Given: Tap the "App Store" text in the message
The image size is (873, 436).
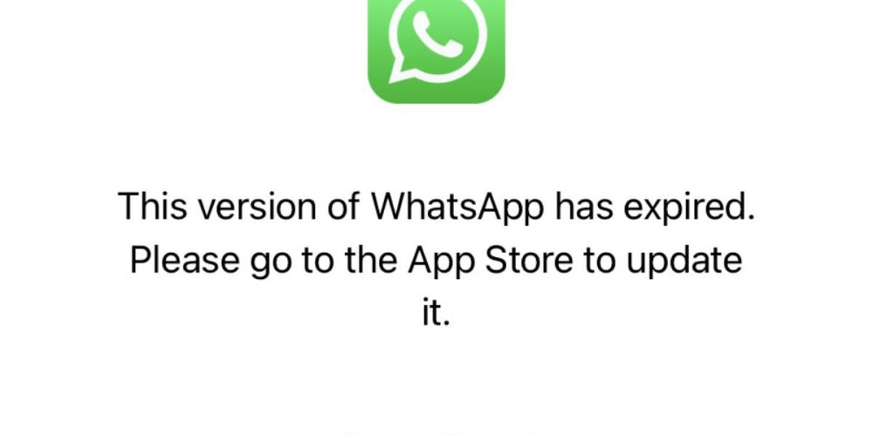Looking at the screenshot, I should coord(490,261).
